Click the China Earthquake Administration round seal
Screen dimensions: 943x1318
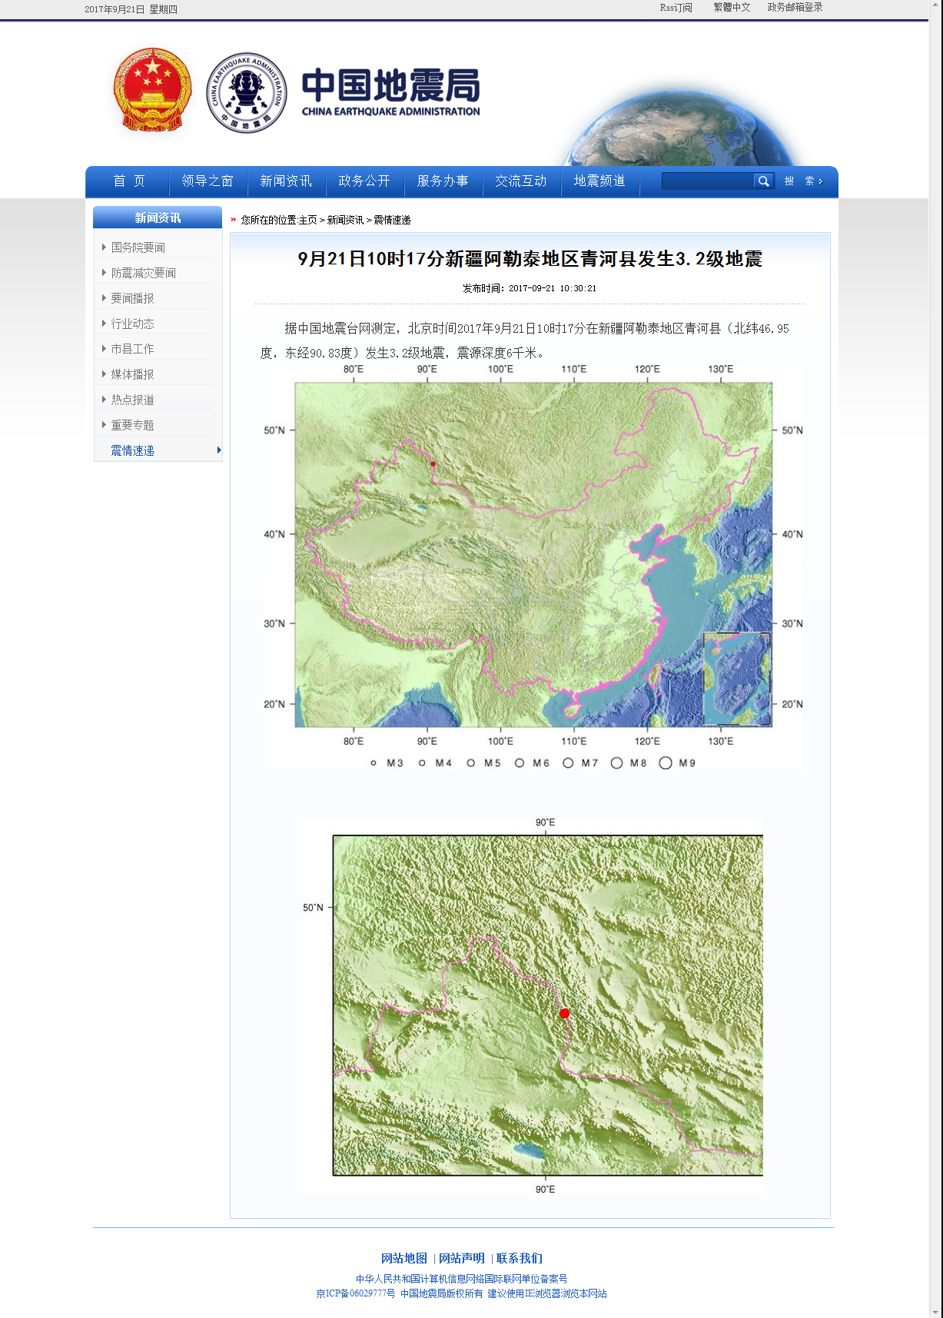tap(247, 92)
